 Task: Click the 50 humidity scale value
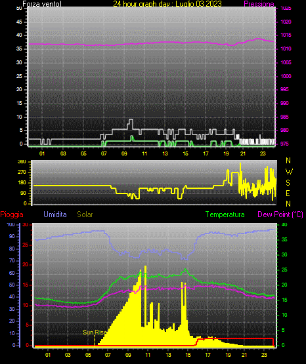pos(12,285)
